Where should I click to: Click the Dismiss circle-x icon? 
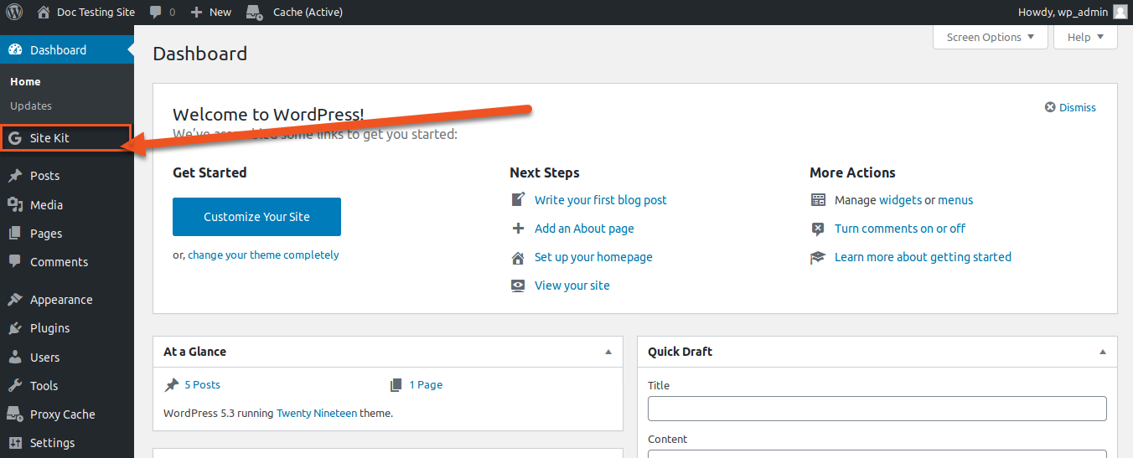pos(1050,107)
